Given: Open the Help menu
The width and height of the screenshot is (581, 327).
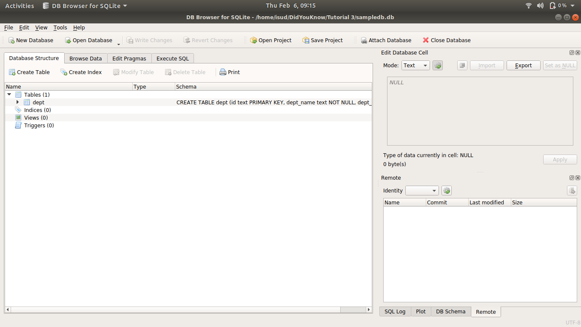Looking at the screenshot, I should coord(79,28).
